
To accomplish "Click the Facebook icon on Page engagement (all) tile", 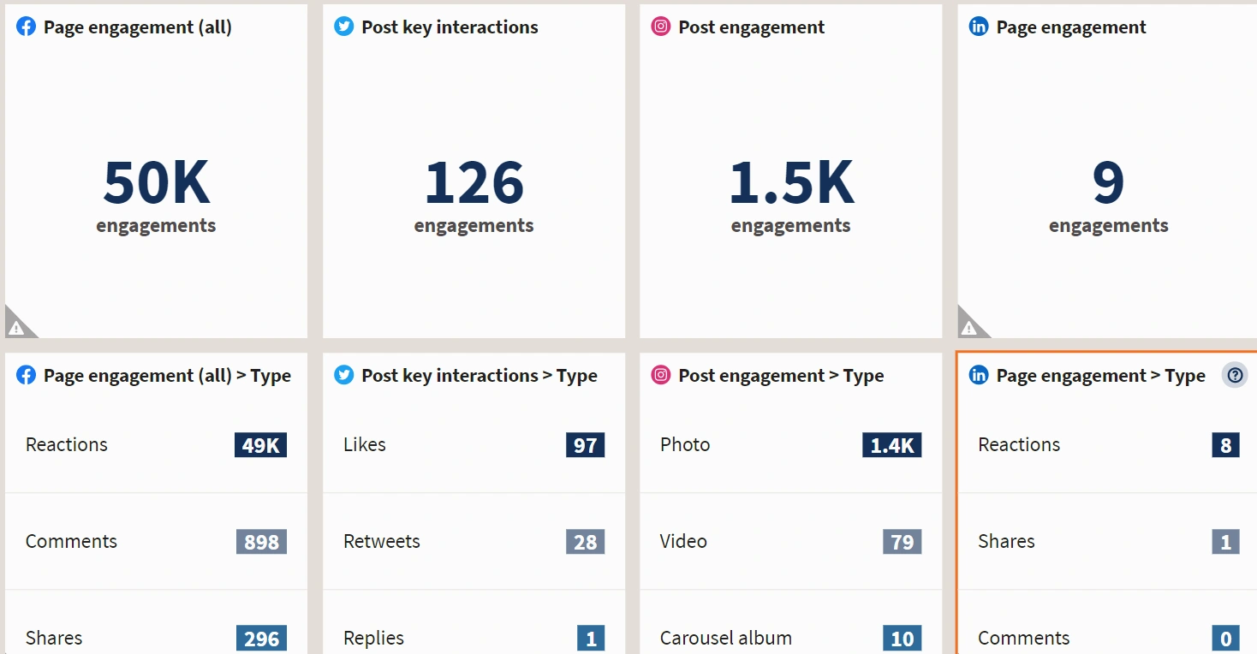I will 27,27.
